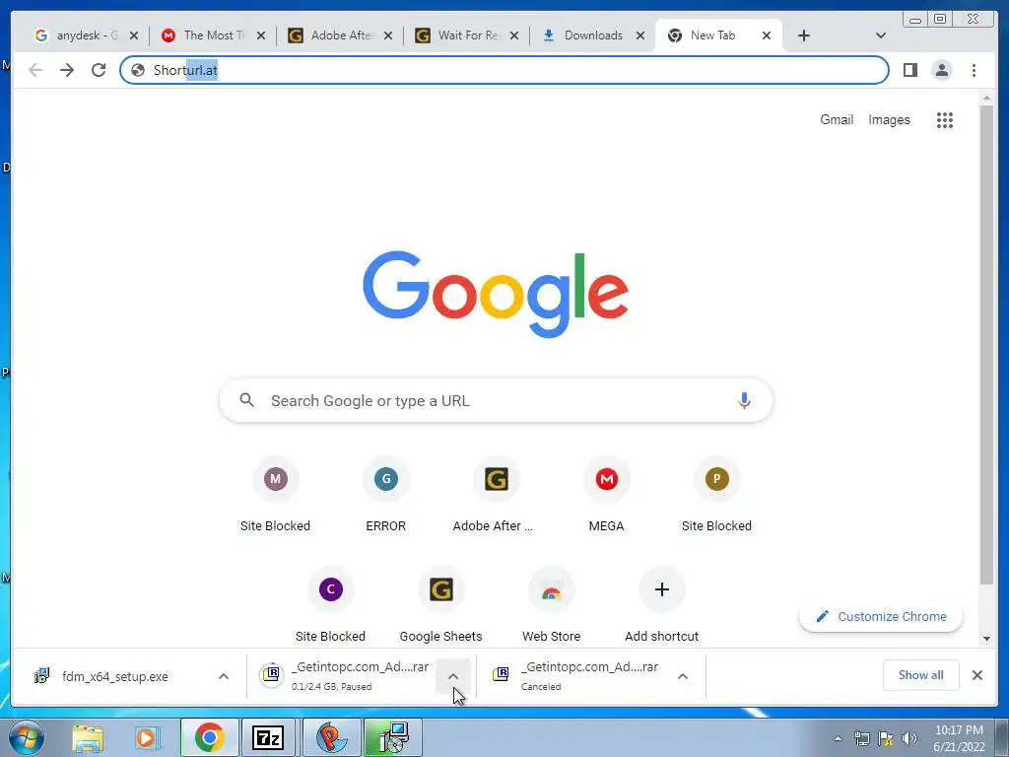Open the clock showing 10:17 PM
This screenshot has height=757, width=1009.
click(x=959, y=738)
